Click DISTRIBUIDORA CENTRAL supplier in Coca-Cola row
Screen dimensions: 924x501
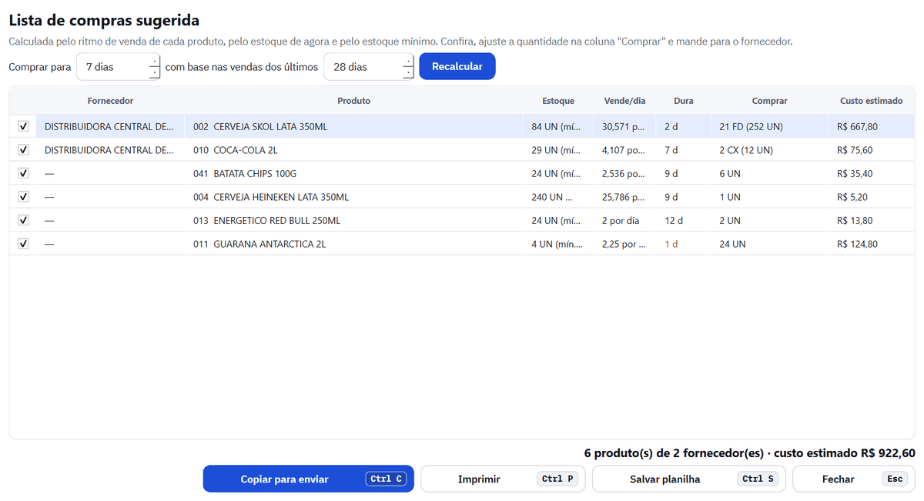click(x=110, y=150)
